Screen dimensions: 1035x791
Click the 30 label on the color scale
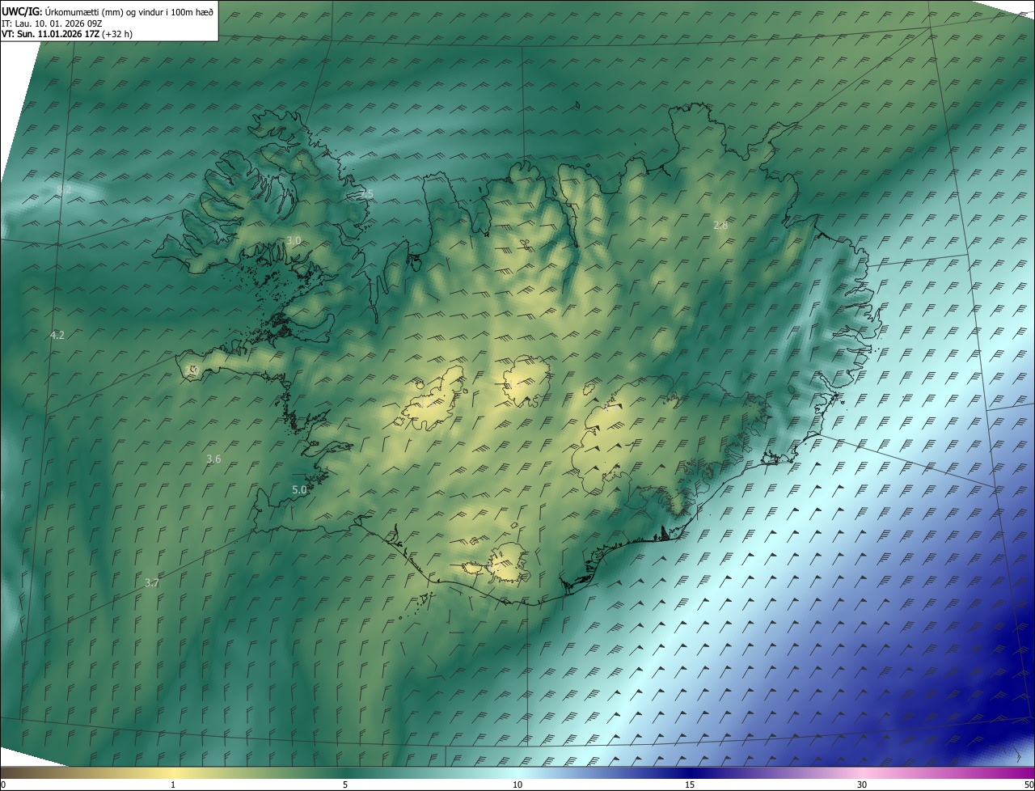coord(862,785)
